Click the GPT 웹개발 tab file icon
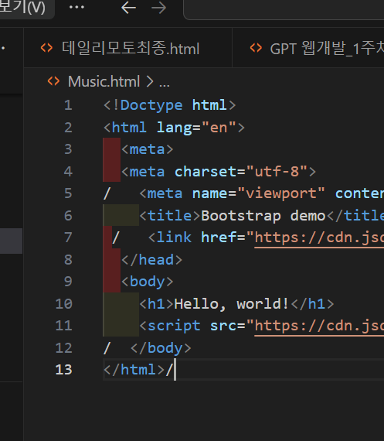 [x=256, y=48]
